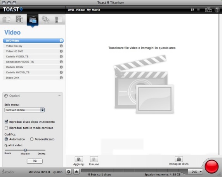222x177 pixels.
Task: Select Video HD DVD format
Action: pos(33,51)
